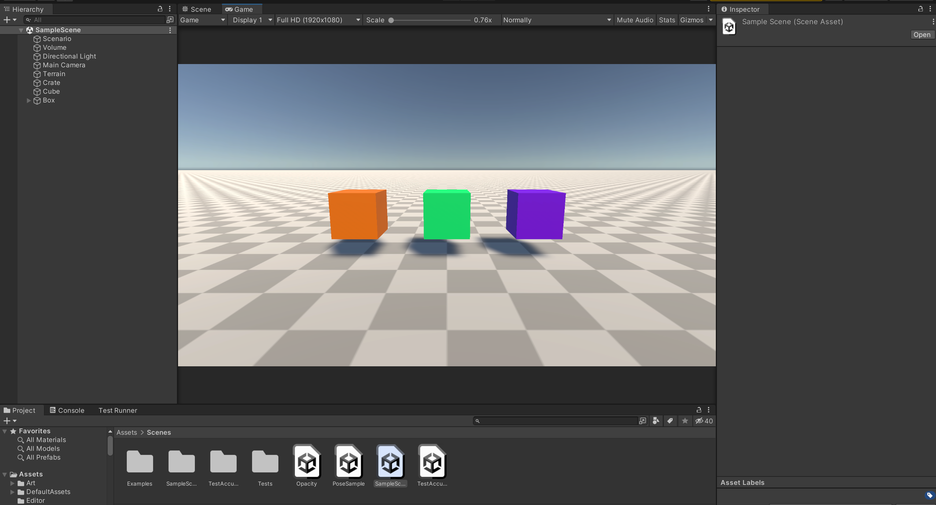This screenshot has width=936, height=505.
Task: Toggle Mute Audio in Game view
Action: (635, 20)
